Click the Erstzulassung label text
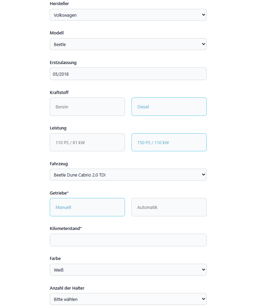The image size is (267, 307). (x=63, y=63)
